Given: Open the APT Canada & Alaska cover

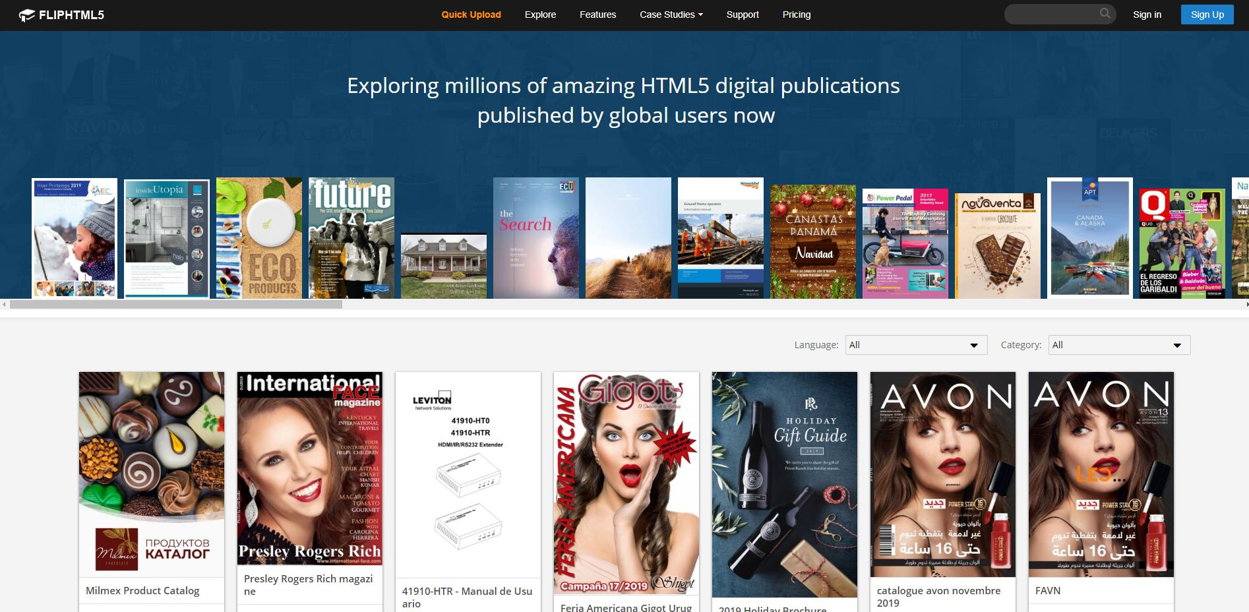Looking at the screenshot, I should point(1090,238).
